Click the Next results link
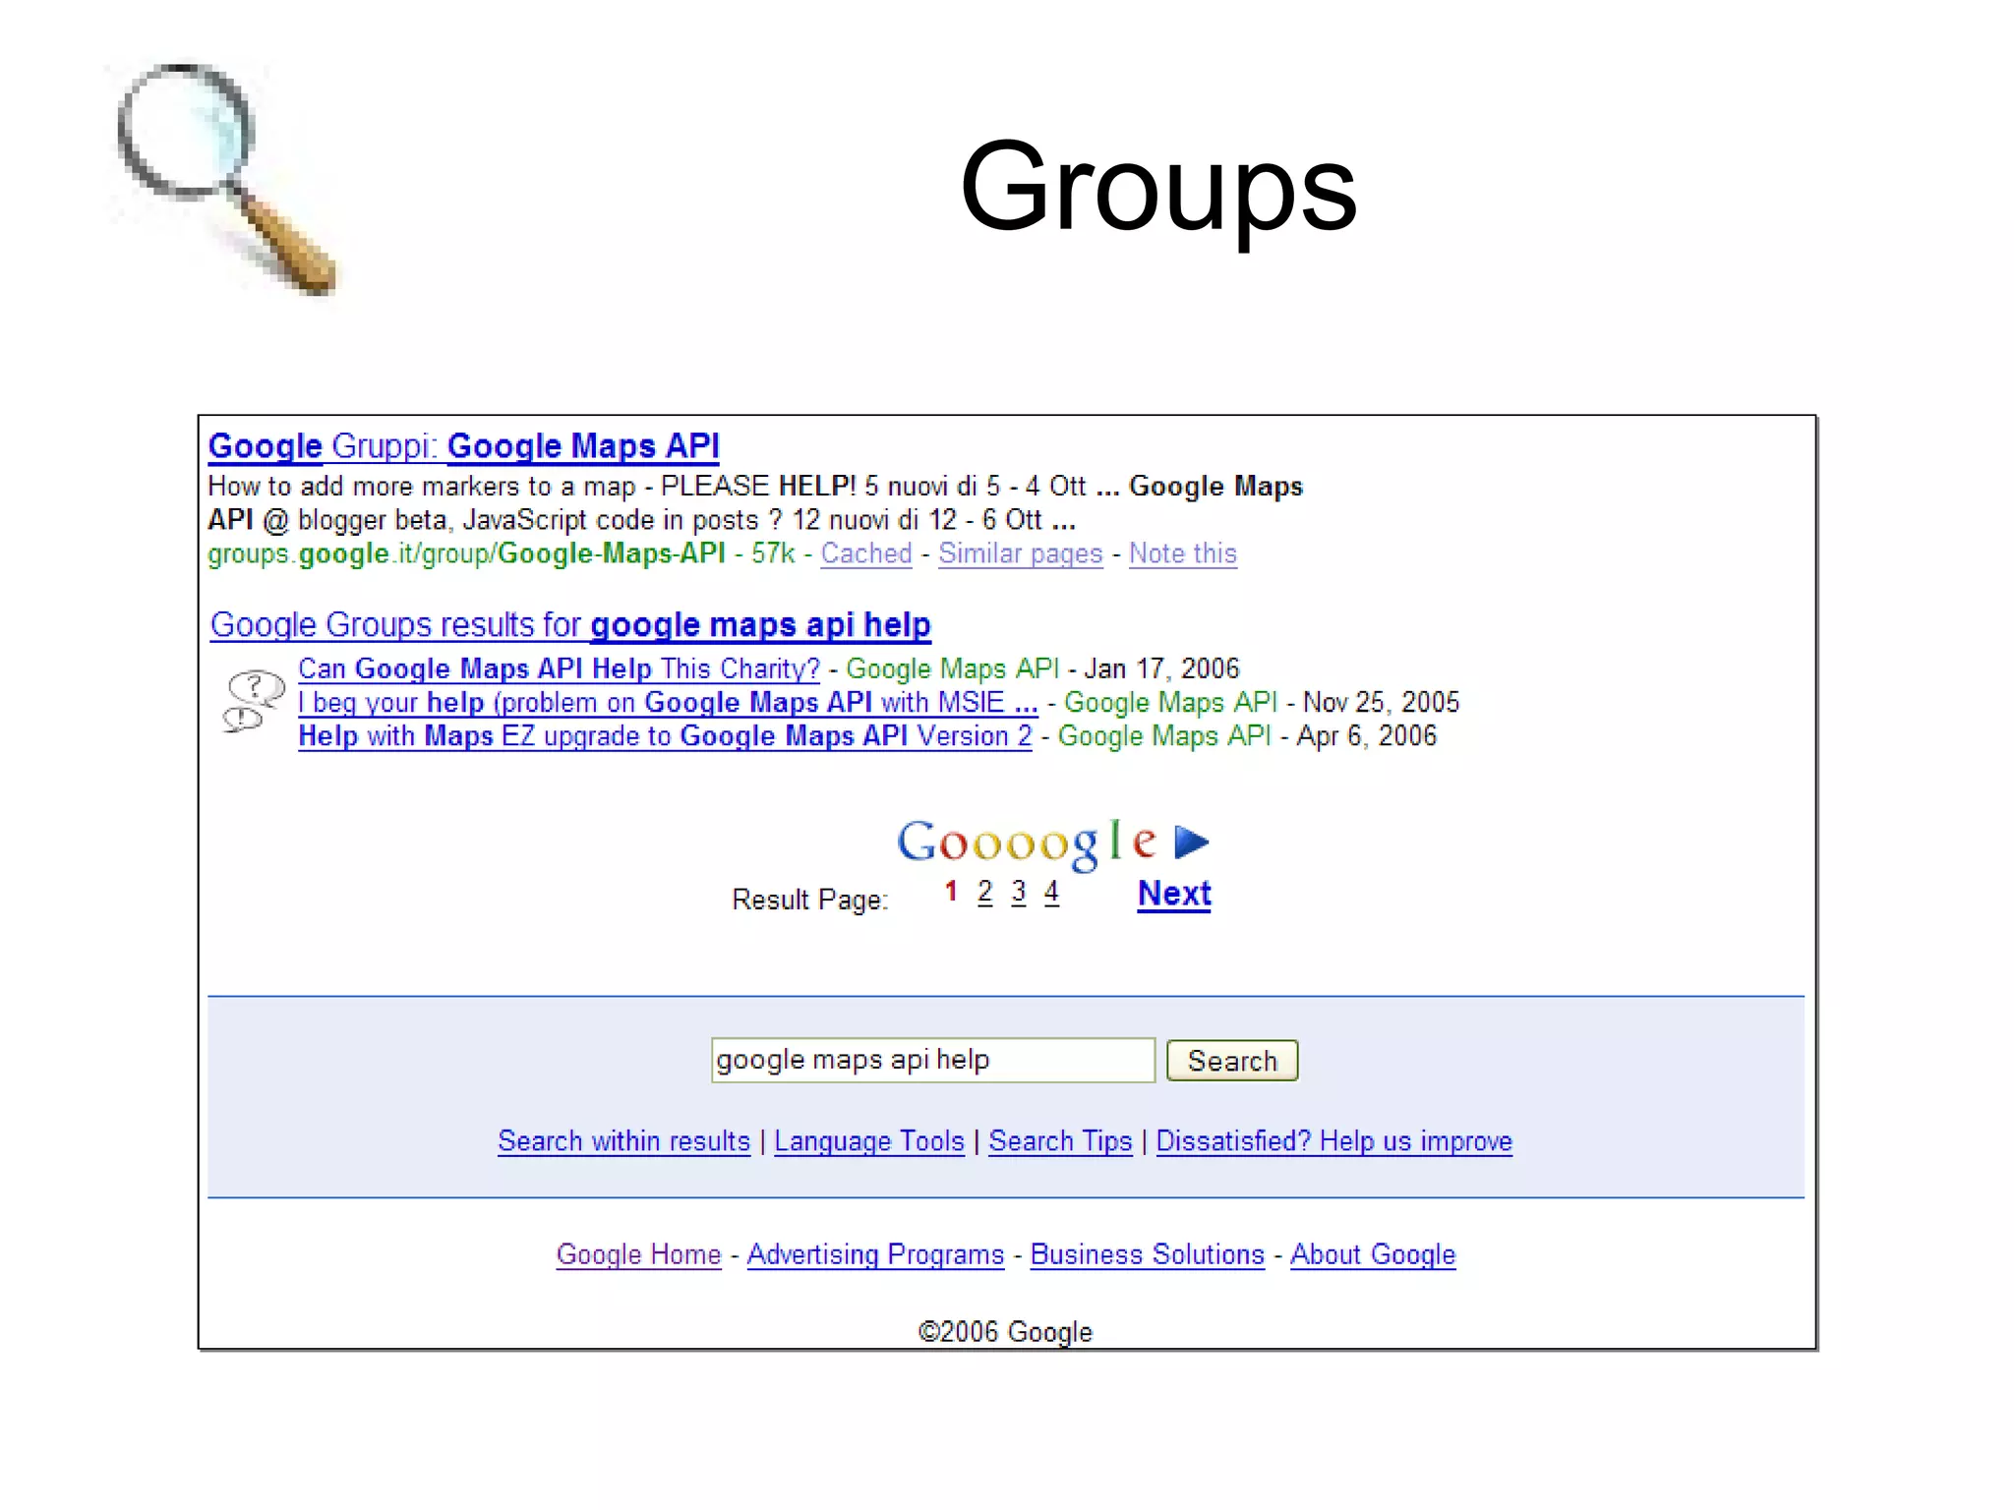 coord(1174,894)
